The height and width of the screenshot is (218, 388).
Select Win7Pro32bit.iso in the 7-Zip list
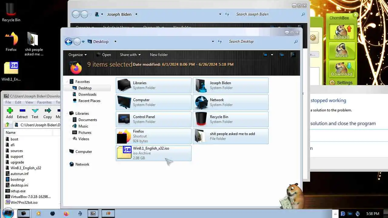[24, 203]
